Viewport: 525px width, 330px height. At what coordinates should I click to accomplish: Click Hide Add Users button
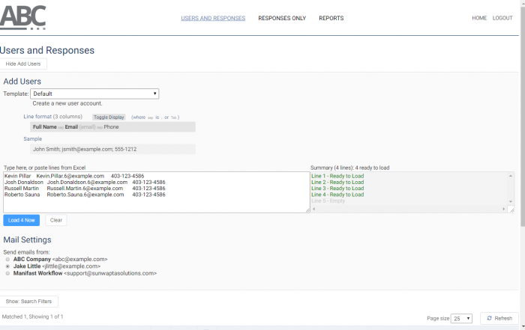pyautogui.click(x=23, y=64)
